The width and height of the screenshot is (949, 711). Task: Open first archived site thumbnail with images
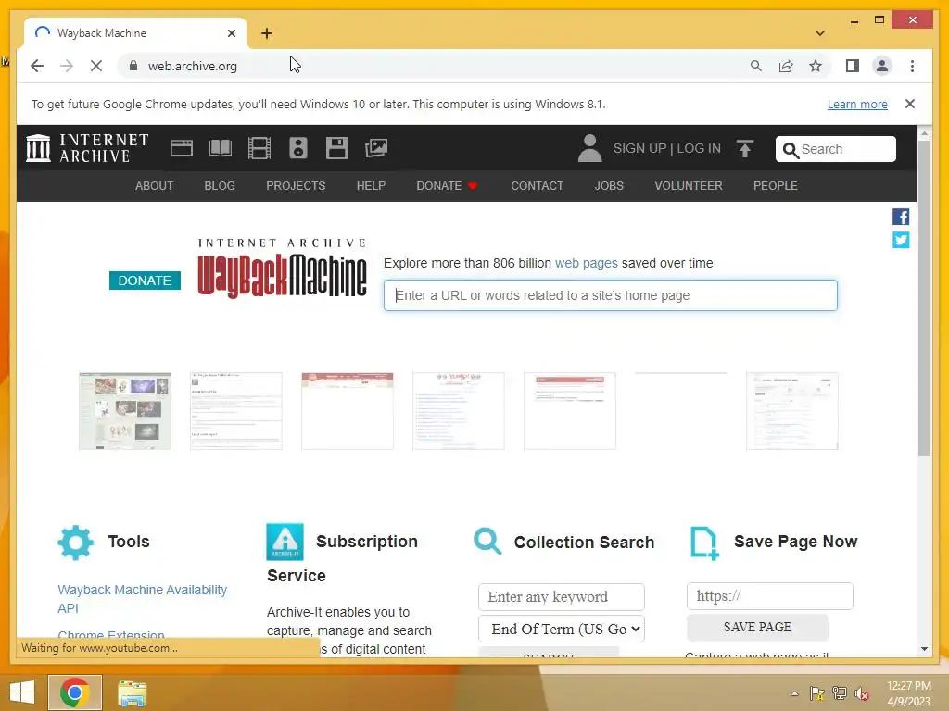(125, 411)
